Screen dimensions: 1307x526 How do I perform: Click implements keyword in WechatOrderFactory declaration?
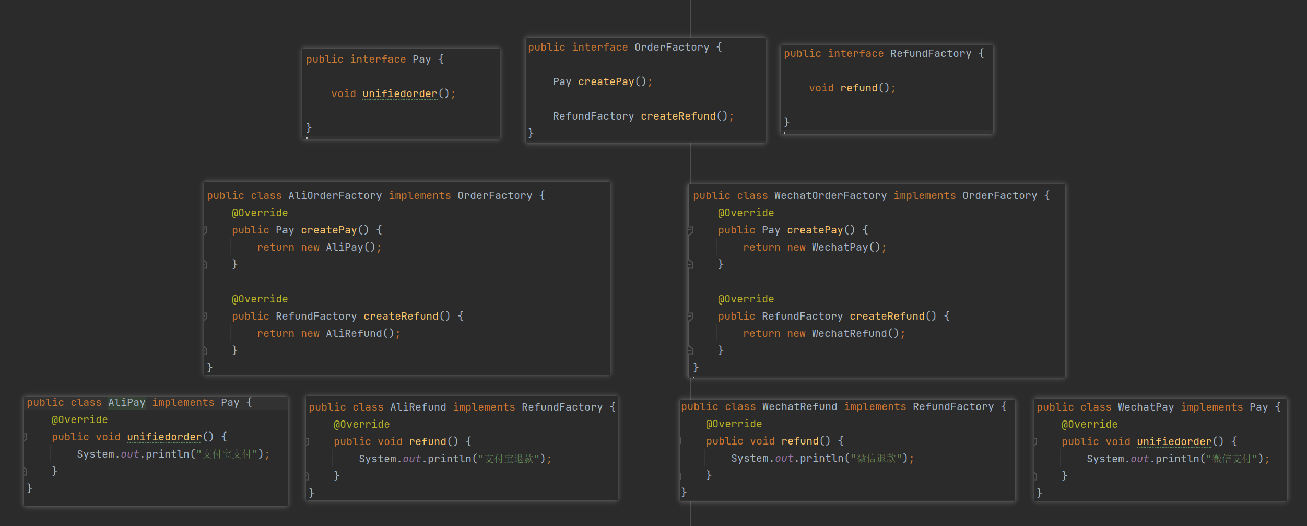click(x=924, y=196)
